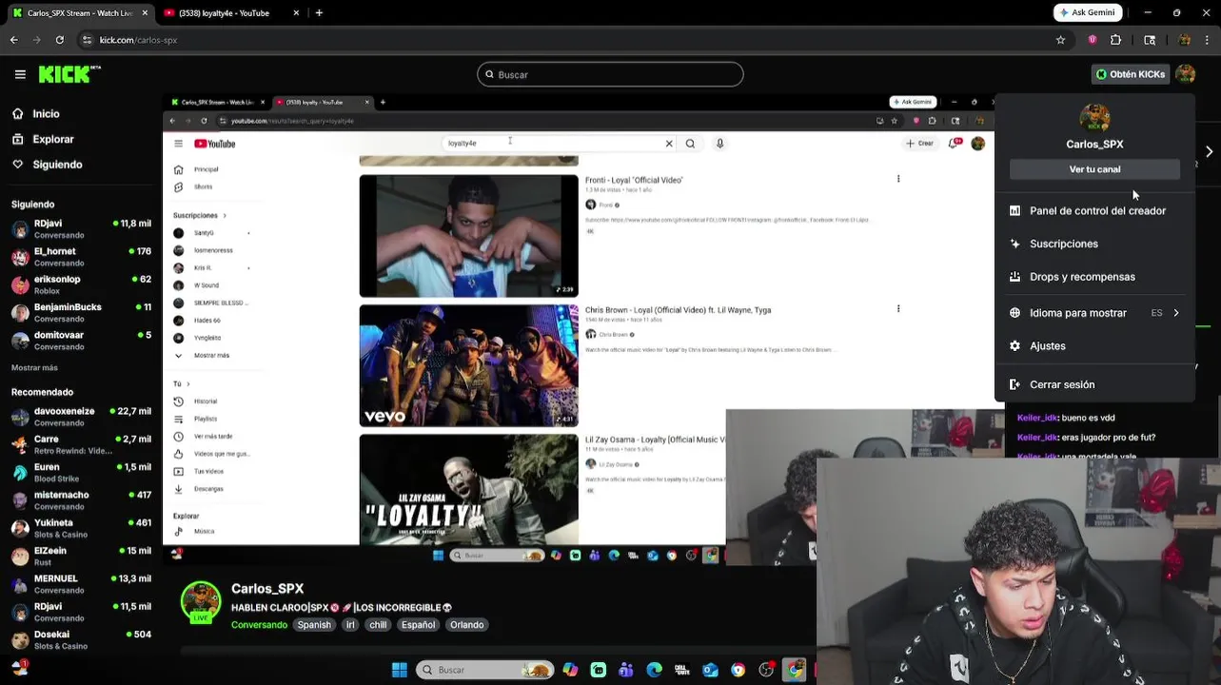
Task: Click the irl stream tag
Action: (350, 625)
